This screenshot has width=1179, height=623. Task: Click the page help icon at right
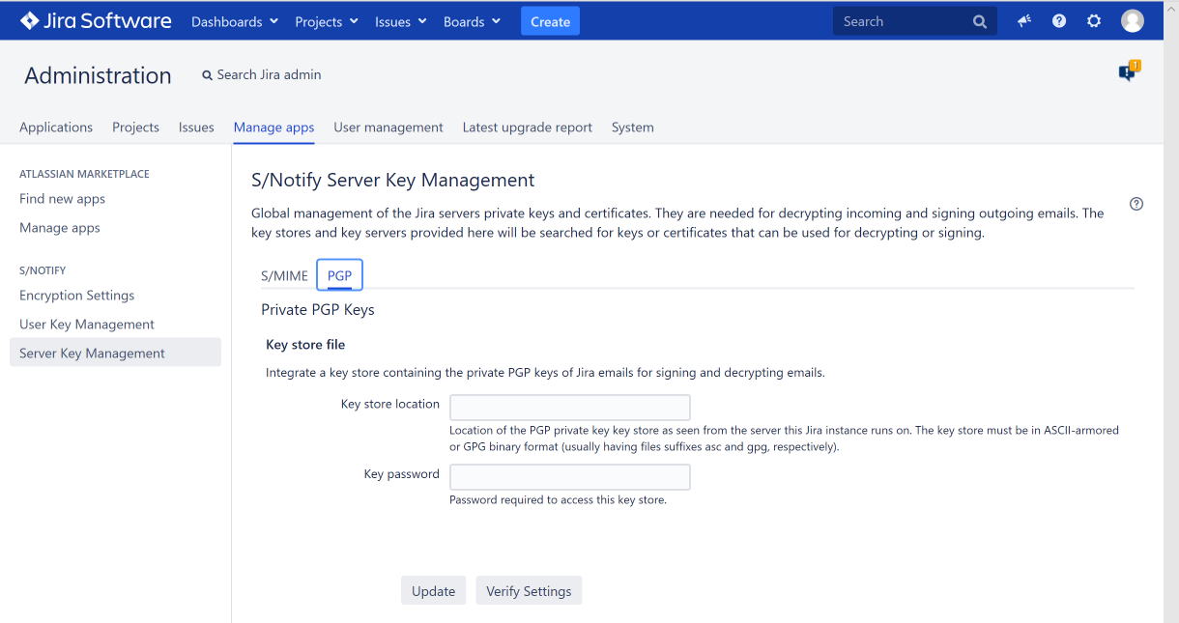1136,204
